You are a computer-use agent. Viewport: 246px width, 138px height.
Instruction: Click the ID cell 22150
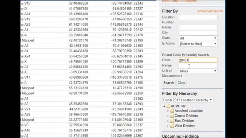point(138,120)
